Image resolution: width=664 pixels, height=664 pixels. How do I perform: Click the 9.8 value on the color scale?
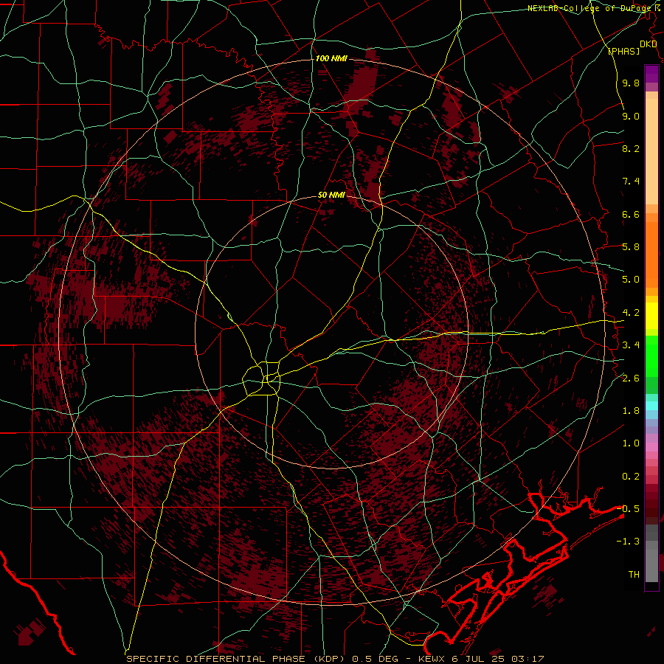point(631,83)
